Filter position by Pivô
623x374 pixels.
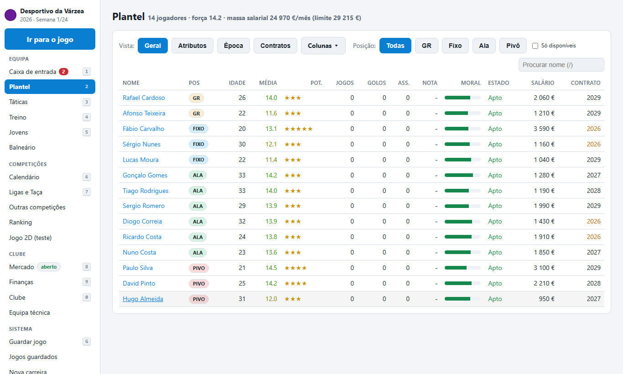pos(513,46)
